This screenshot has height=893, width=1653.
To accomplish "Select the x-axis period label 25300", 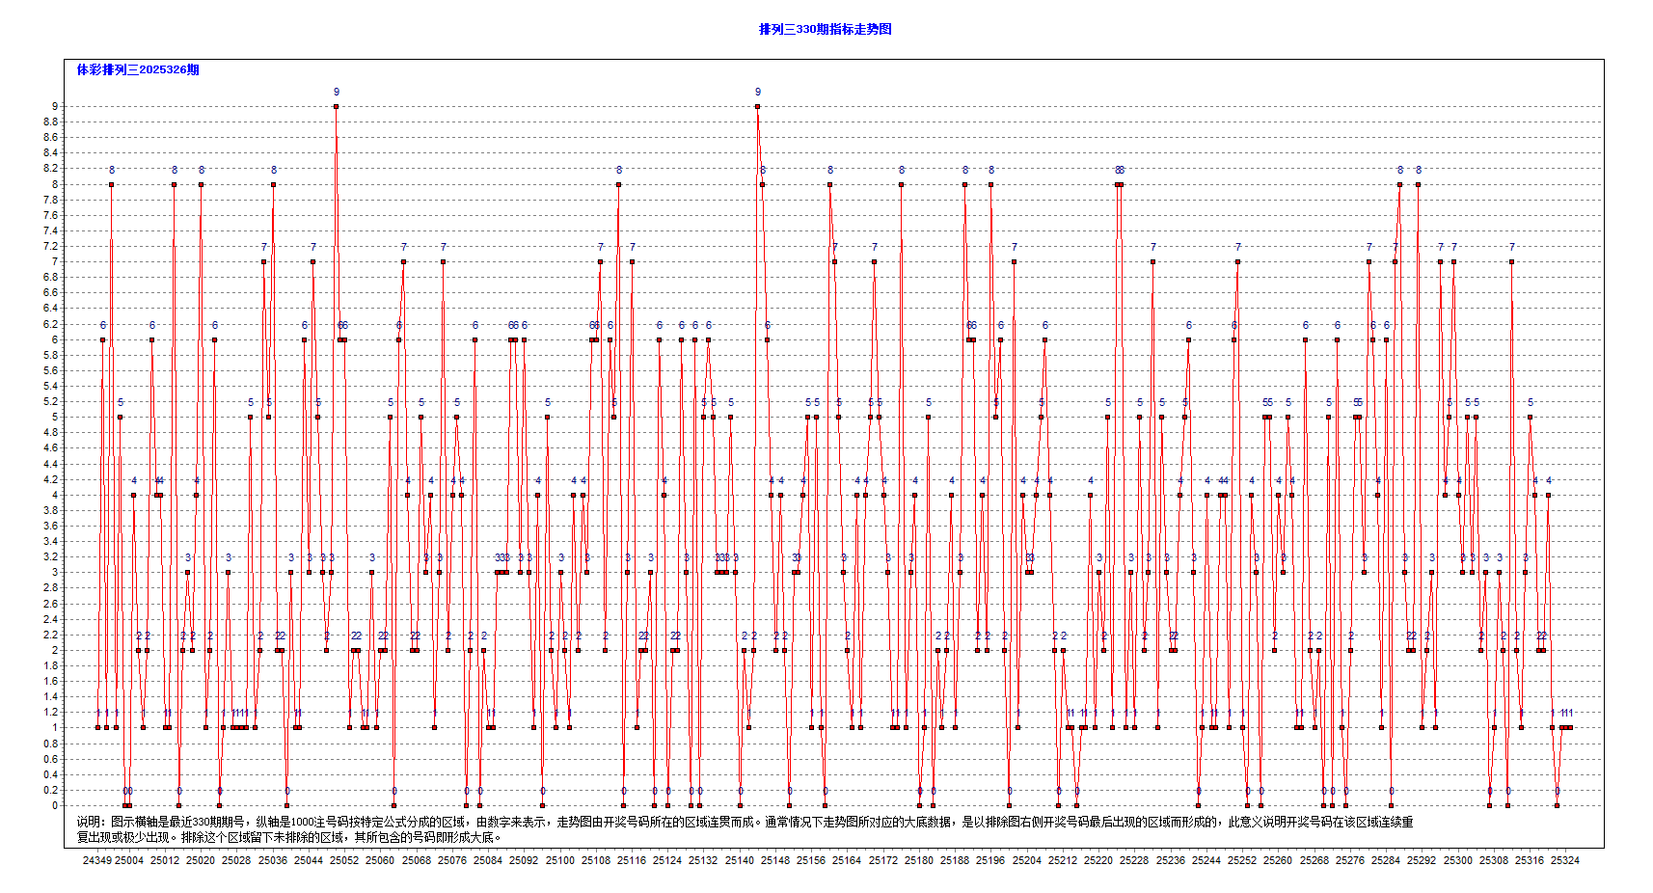I will point(1457,860).
